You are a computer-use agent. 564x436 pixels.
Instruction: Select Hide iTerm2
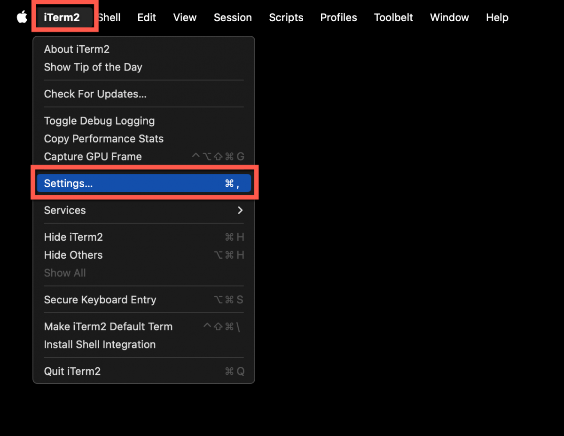coord(144,237)
